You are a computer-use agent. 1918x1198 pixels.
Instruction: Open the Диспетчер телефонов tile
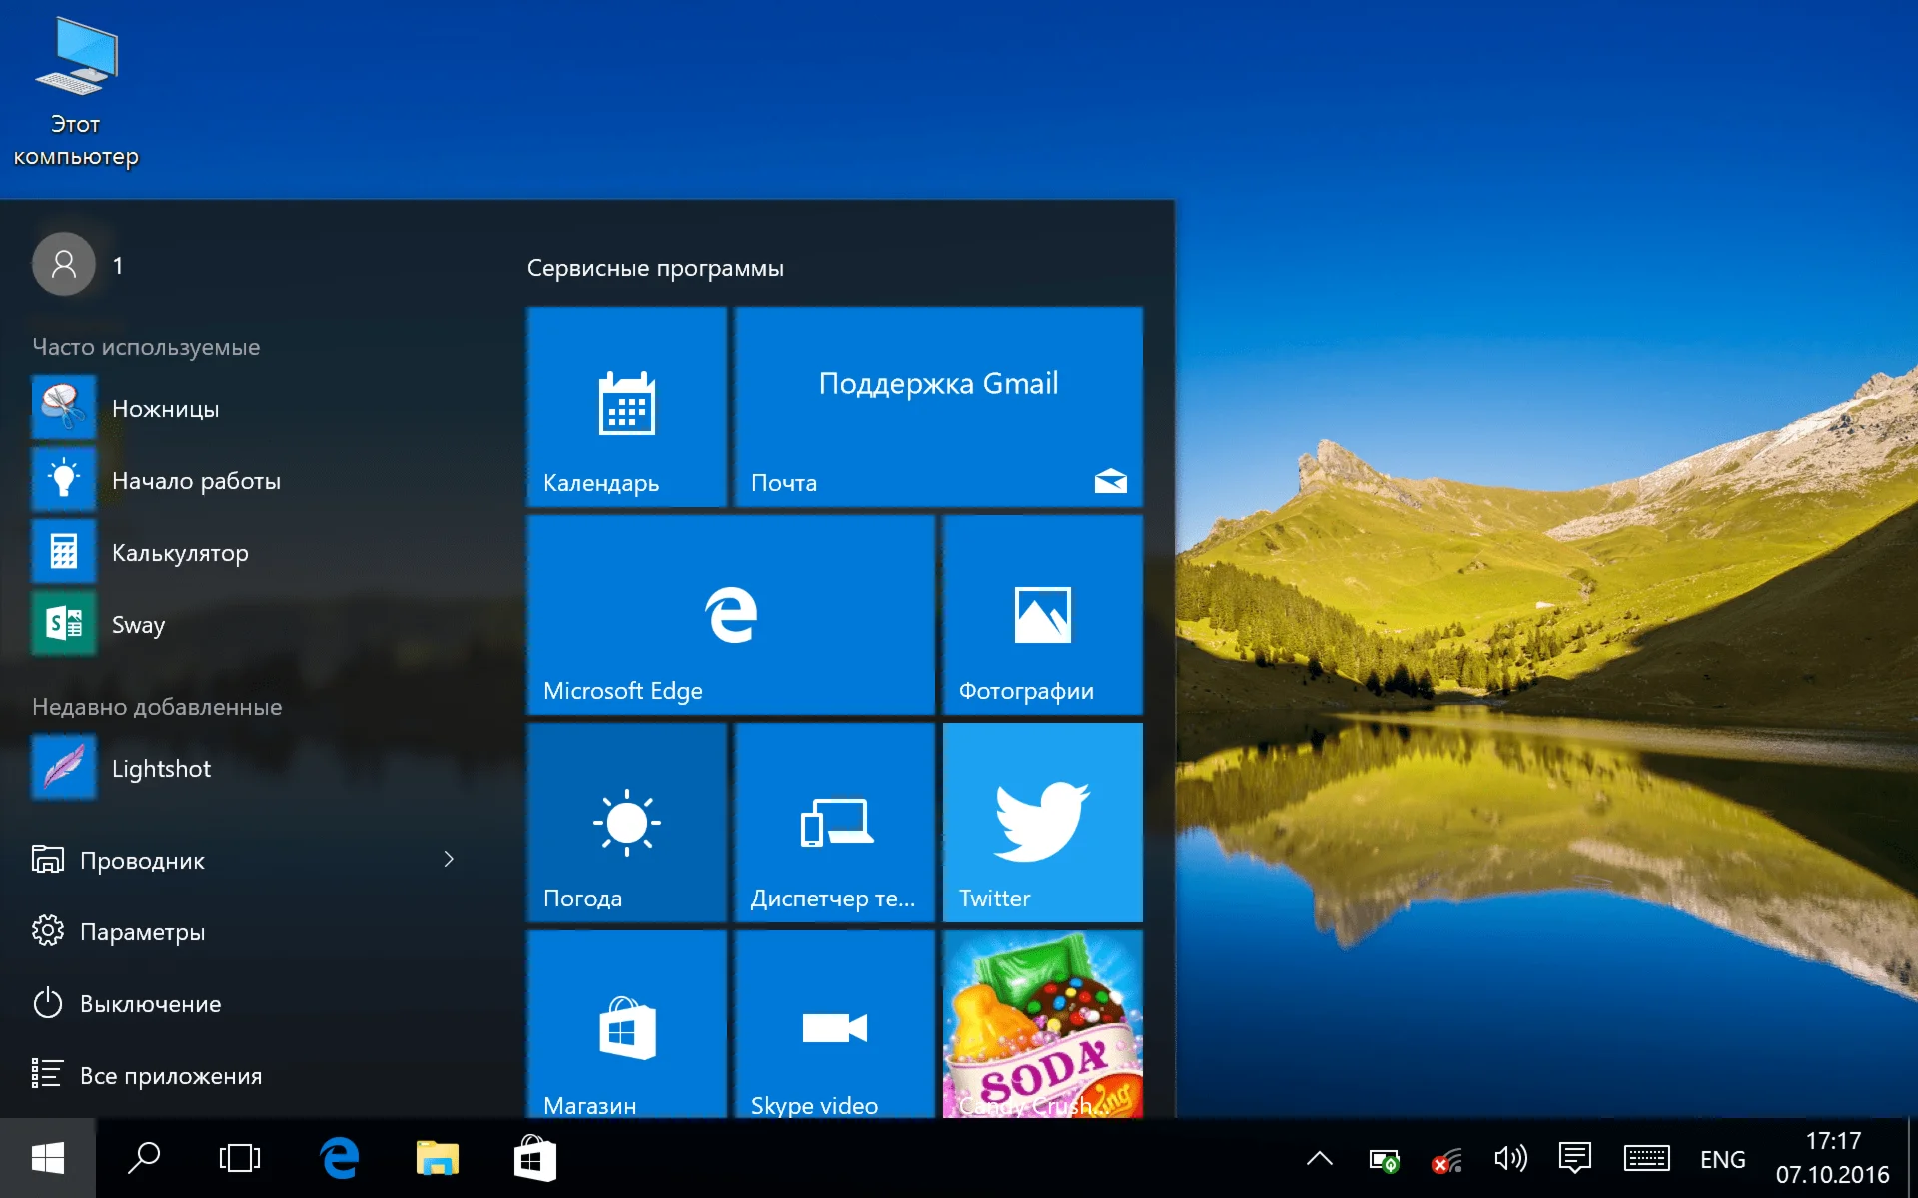834,823
